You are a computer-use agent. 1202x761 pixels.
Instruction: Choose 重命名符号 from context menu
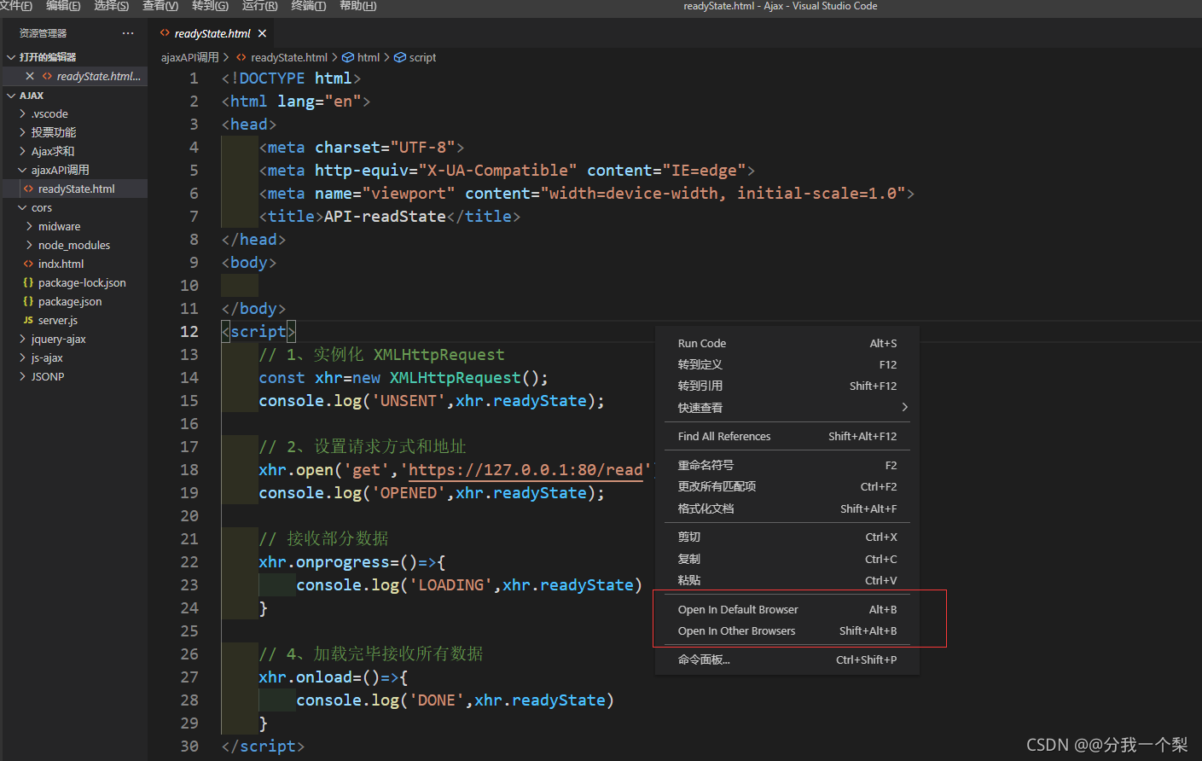(787, 465)
